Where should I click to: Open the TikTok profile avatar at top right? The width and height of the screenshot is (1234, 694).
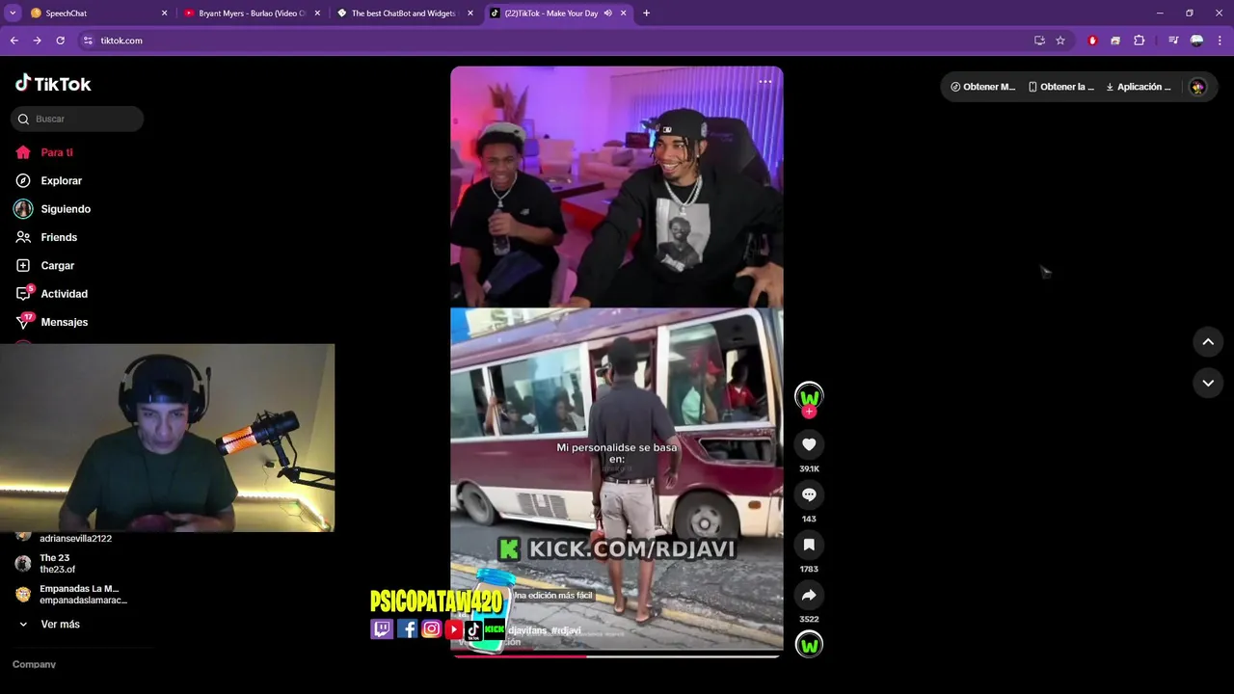tap(1197, 87)
